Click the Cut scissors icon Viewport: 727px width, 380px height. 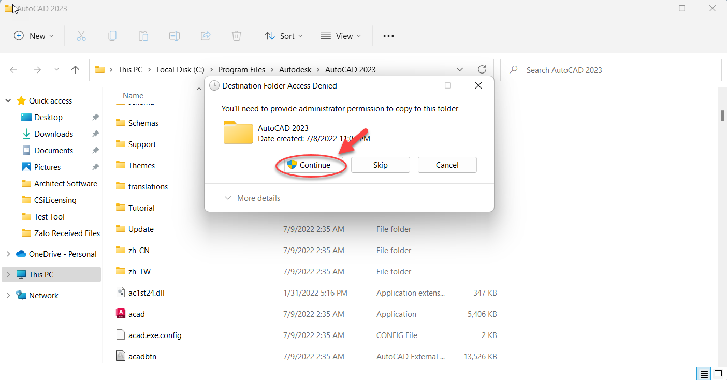tap(81, 36)
